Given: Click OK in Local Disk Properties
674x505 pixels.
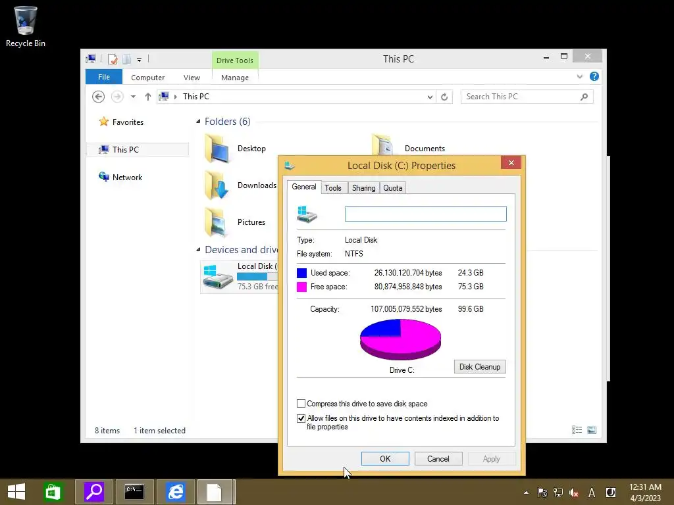Looking at the screenshot, I should (385, 458).
